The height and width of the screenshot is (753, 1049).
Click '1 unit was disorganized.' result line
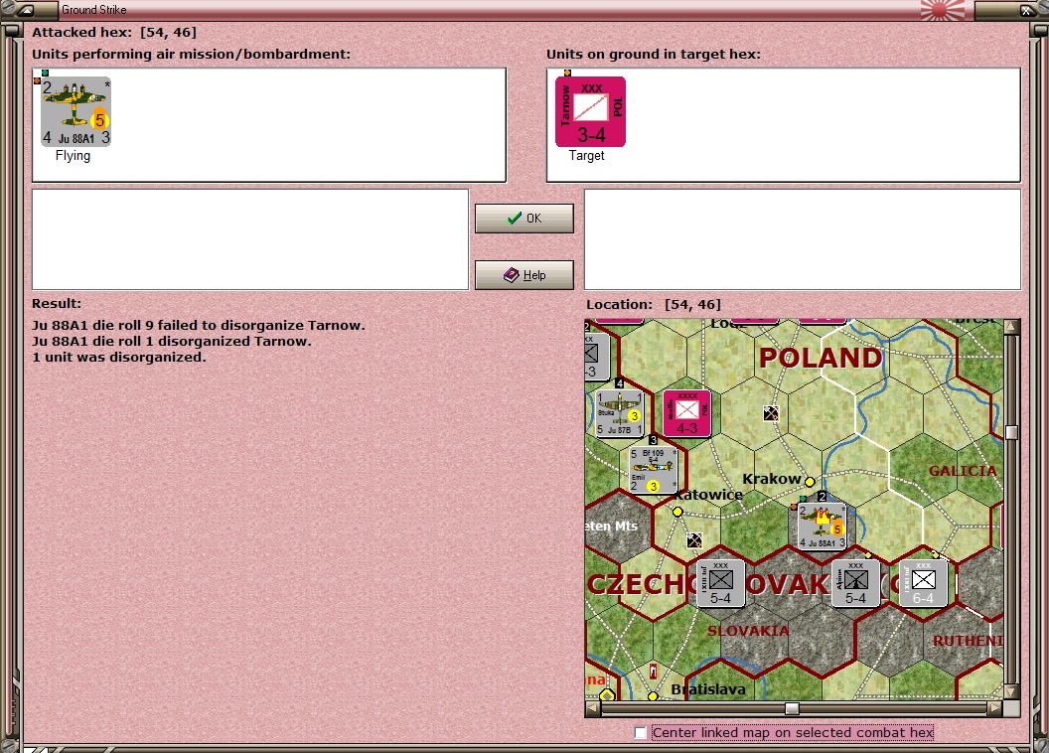119,358
